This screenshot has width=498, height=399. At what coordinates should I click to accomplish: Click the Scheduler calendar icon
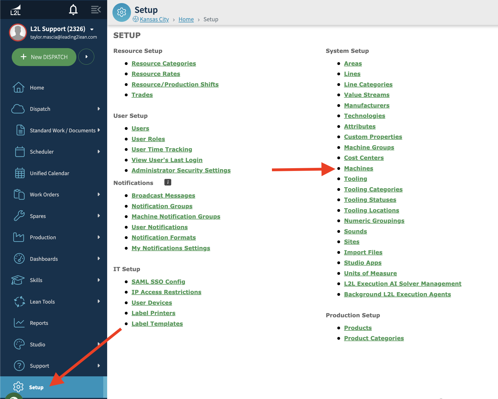[20, 152]
